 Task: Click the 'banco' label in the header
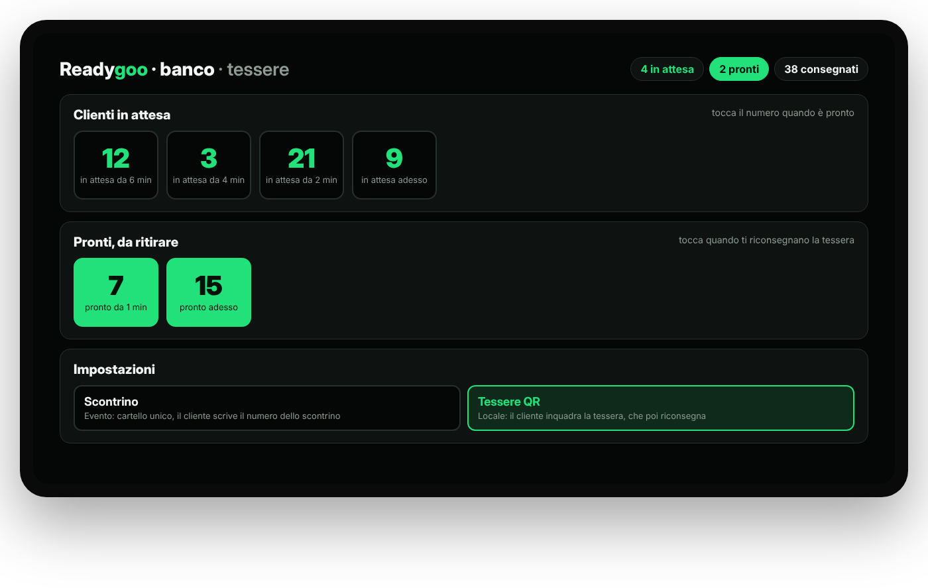click(x=187, y=70)
